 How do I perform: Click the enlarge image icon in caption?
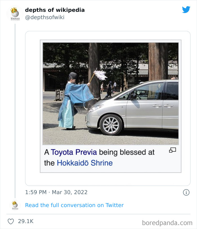[x=173, y=150]
